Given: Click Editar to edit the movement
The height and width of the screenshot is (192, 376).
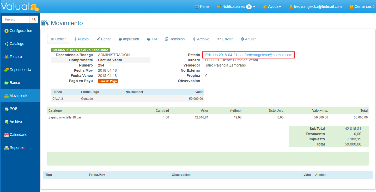Looking at the screenshot, I should pos(104,39).
